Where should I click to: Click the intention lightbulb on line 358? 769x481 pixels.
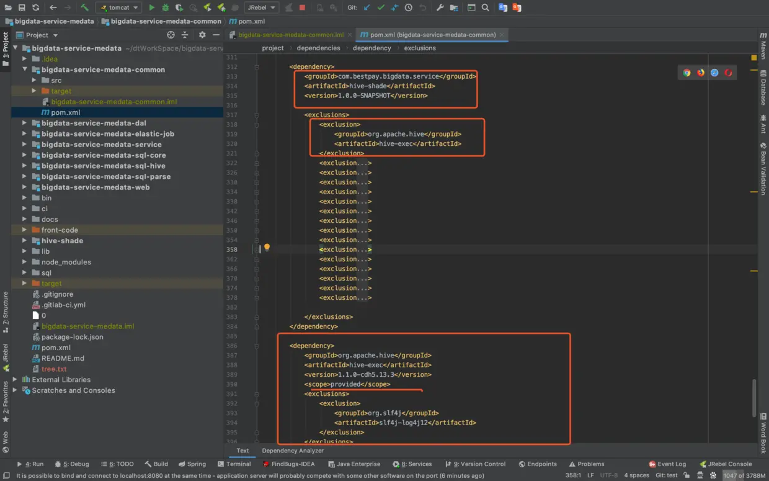[267, 248]
